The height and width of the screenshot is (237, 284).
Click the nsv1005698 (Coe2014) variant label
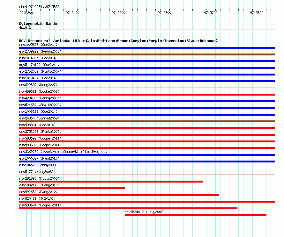pos(38,45)
